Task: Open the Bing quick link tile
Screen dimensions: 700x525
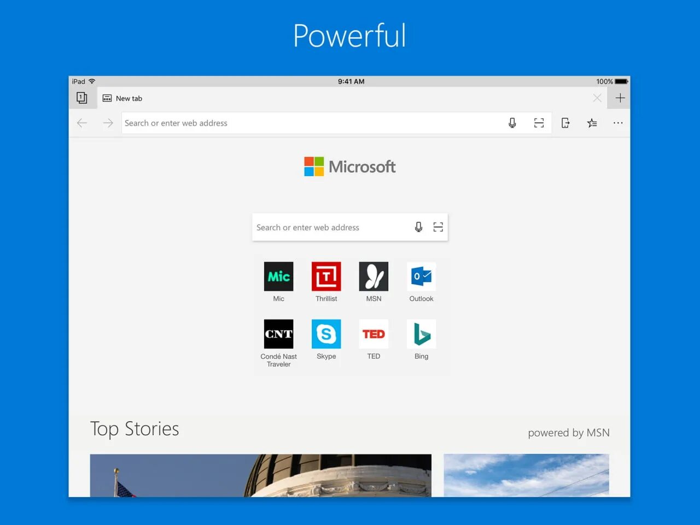Action: [x=421, y=334]
